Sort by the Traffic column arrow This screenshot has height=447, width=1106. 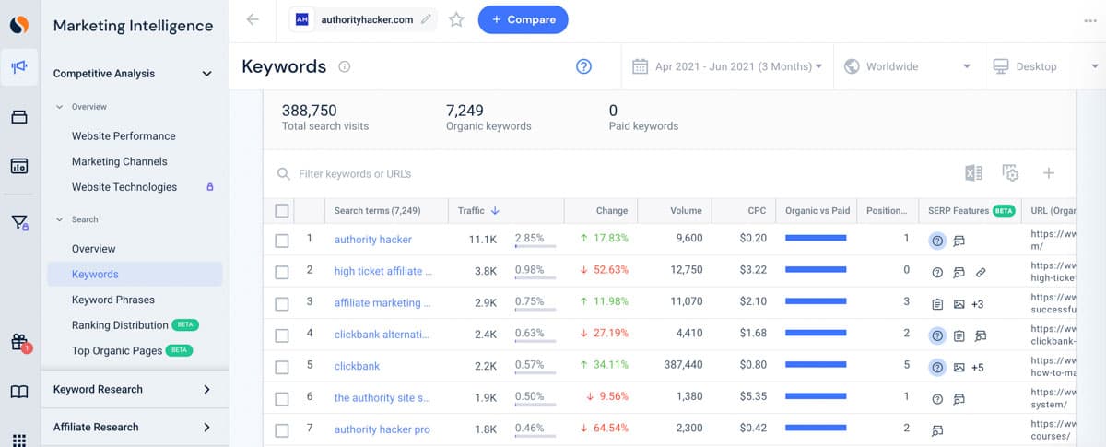495,211
